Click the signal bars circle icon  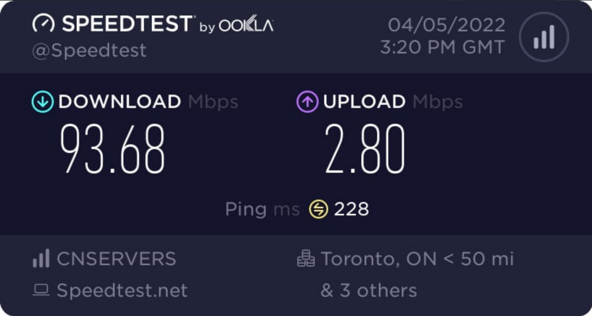tap(544, 37)
